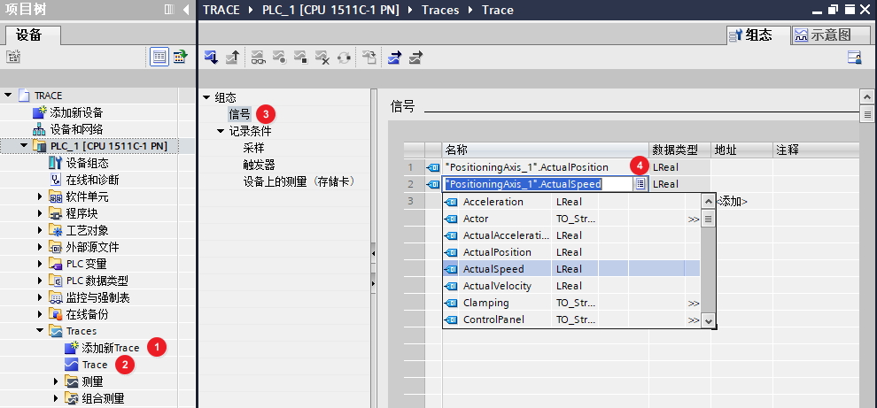This screenshot has width=877, height=408.
Task: Open 在线和诊断 under PLC_1
Action: [x=92, y=180]
